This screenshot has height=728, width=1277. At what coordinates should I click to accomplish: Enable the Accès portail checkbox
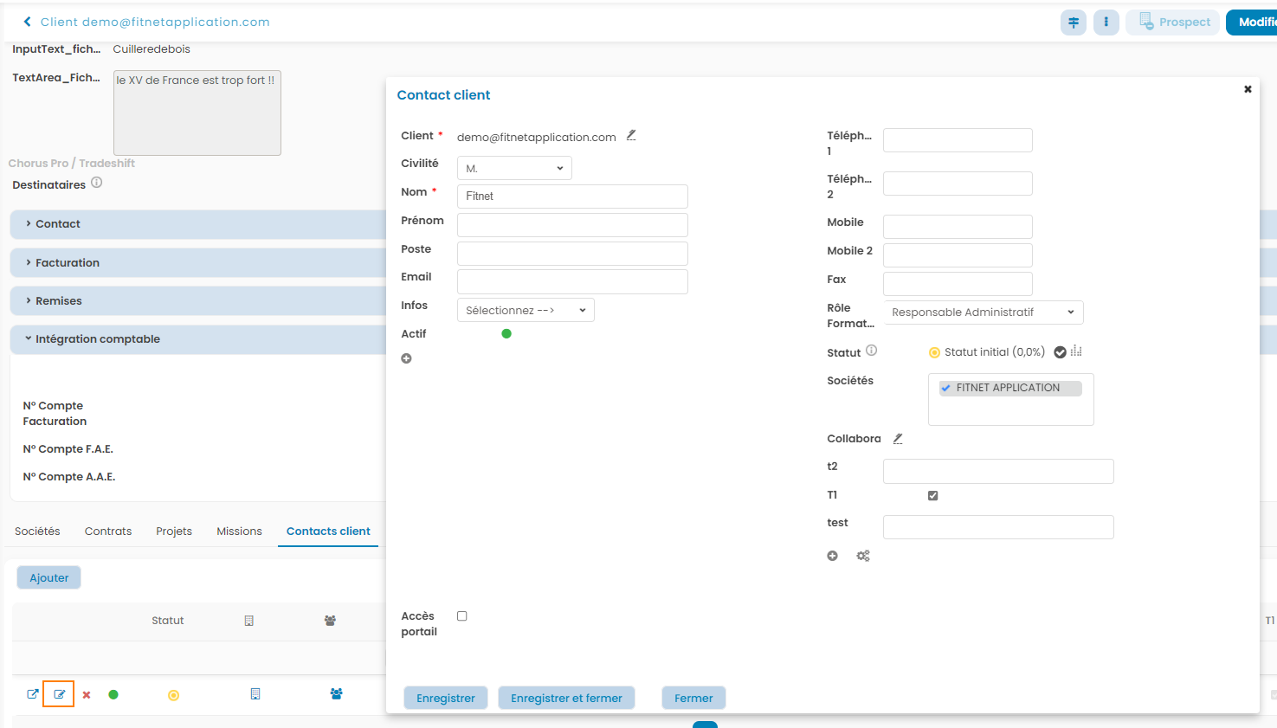tap(462, 616)
